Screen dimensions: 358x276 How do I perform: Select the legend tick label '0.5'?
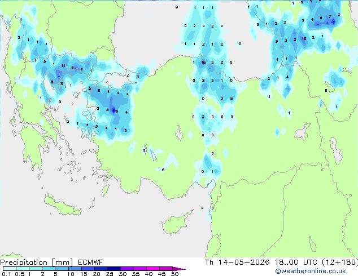click(20, 274)
